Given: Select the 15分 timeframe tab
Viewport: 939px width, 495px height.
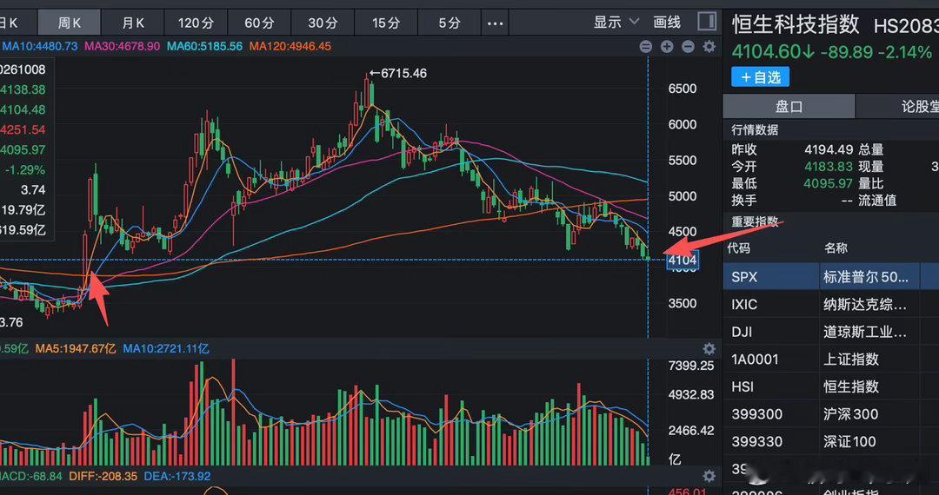Looking at the screenshot, I should tap(386, 23).
